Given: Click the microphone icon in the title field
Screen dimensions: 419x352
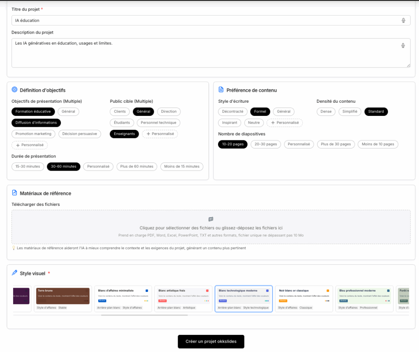Looking at the screenshot, I should [x=403, y=20].
